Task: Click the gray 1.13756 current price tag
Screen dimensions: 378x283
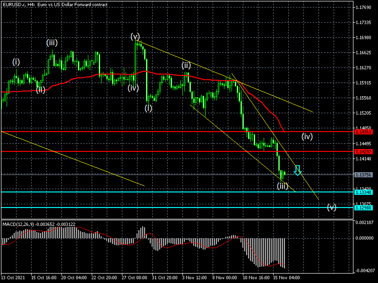Action: [363, 175]
